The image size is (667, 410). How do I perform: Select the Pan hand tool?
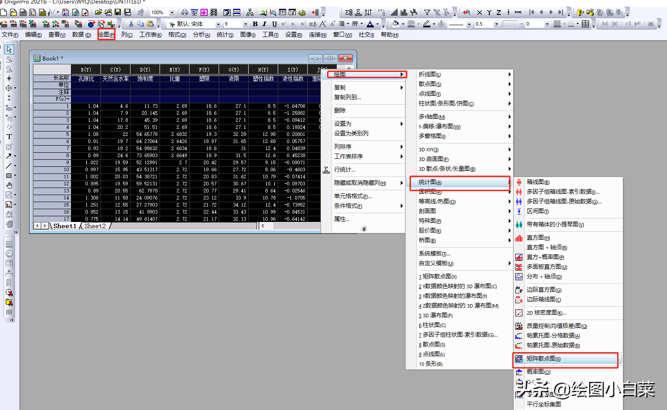(x=9, y=185)
